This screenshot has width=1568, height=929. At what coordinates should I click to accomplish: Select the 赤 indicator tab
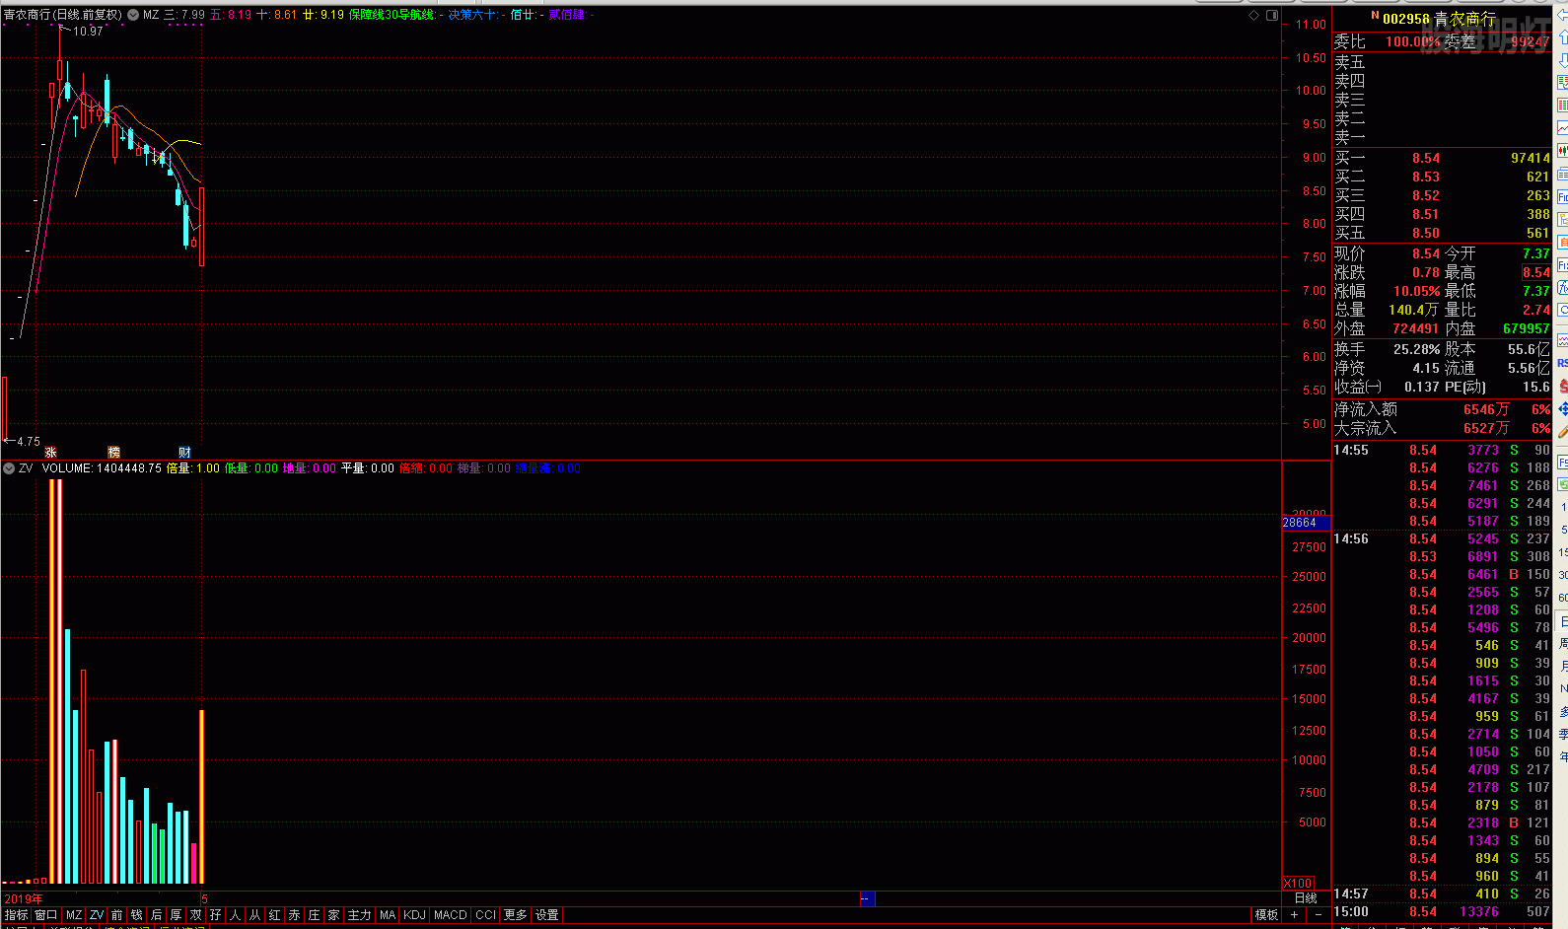coord(294,915)
